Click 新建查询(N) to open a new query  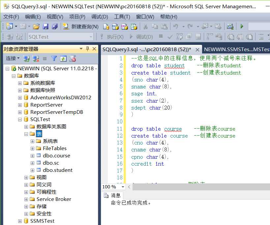(x=80, y=26)
